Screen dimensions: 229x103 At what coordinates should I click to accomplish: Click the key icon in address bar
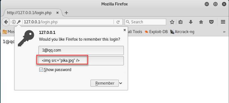coord(19,22)
